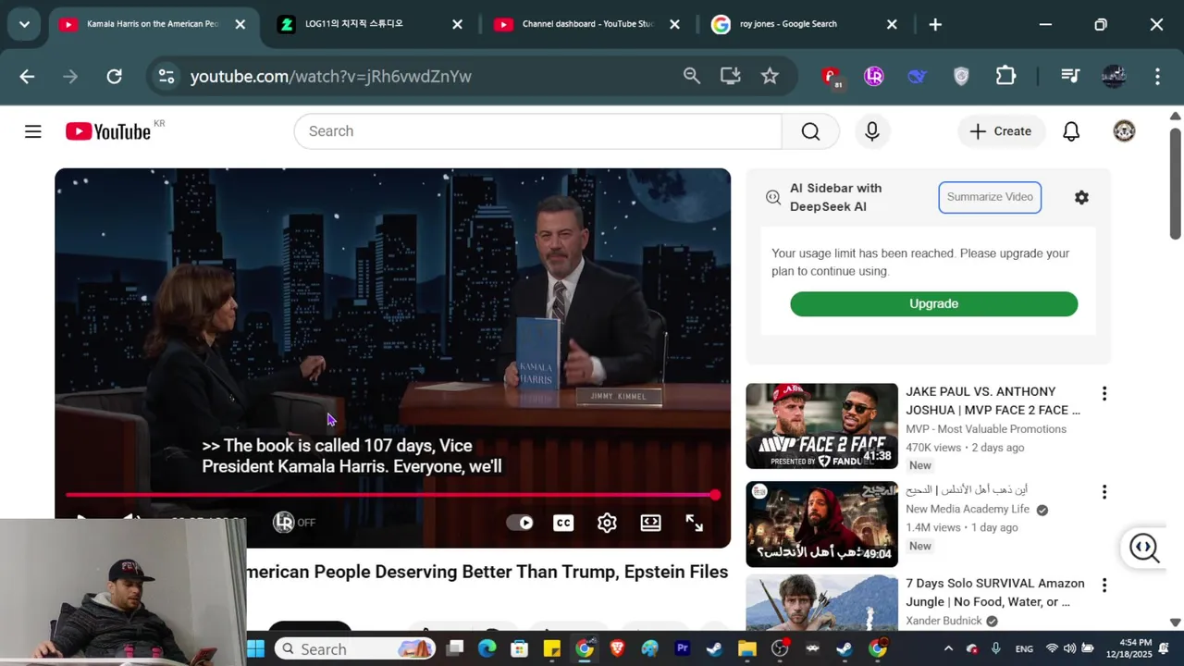Open the Create button menu
The width and height of the screenshot is (1184, 666).
click(1001, 131)
